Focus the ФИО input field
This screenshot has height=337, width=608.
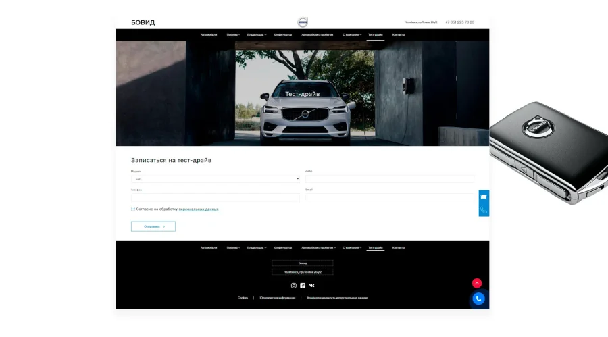(x=390, y=179)
